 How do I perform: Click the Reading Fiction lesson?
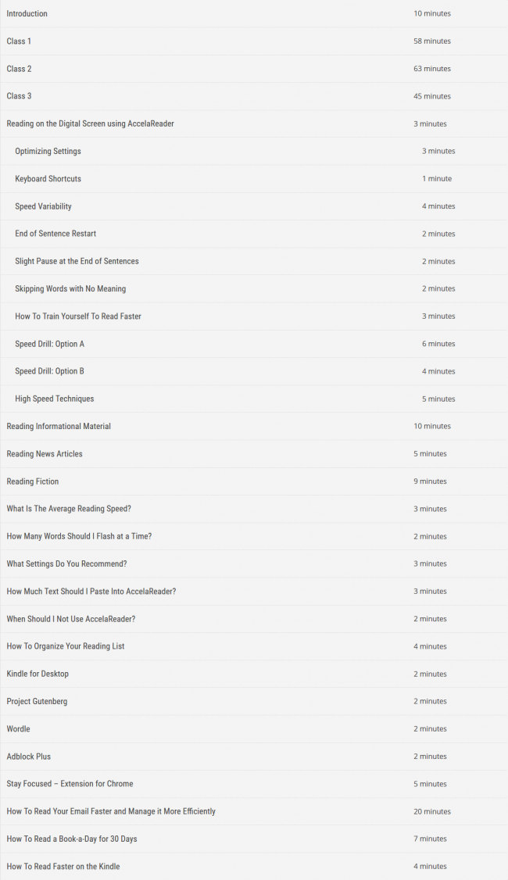tap(254, 481)
